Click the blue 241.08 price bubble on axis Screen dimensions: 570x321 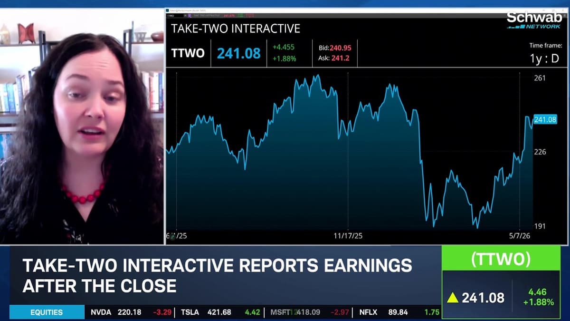(x=545, y=119)
